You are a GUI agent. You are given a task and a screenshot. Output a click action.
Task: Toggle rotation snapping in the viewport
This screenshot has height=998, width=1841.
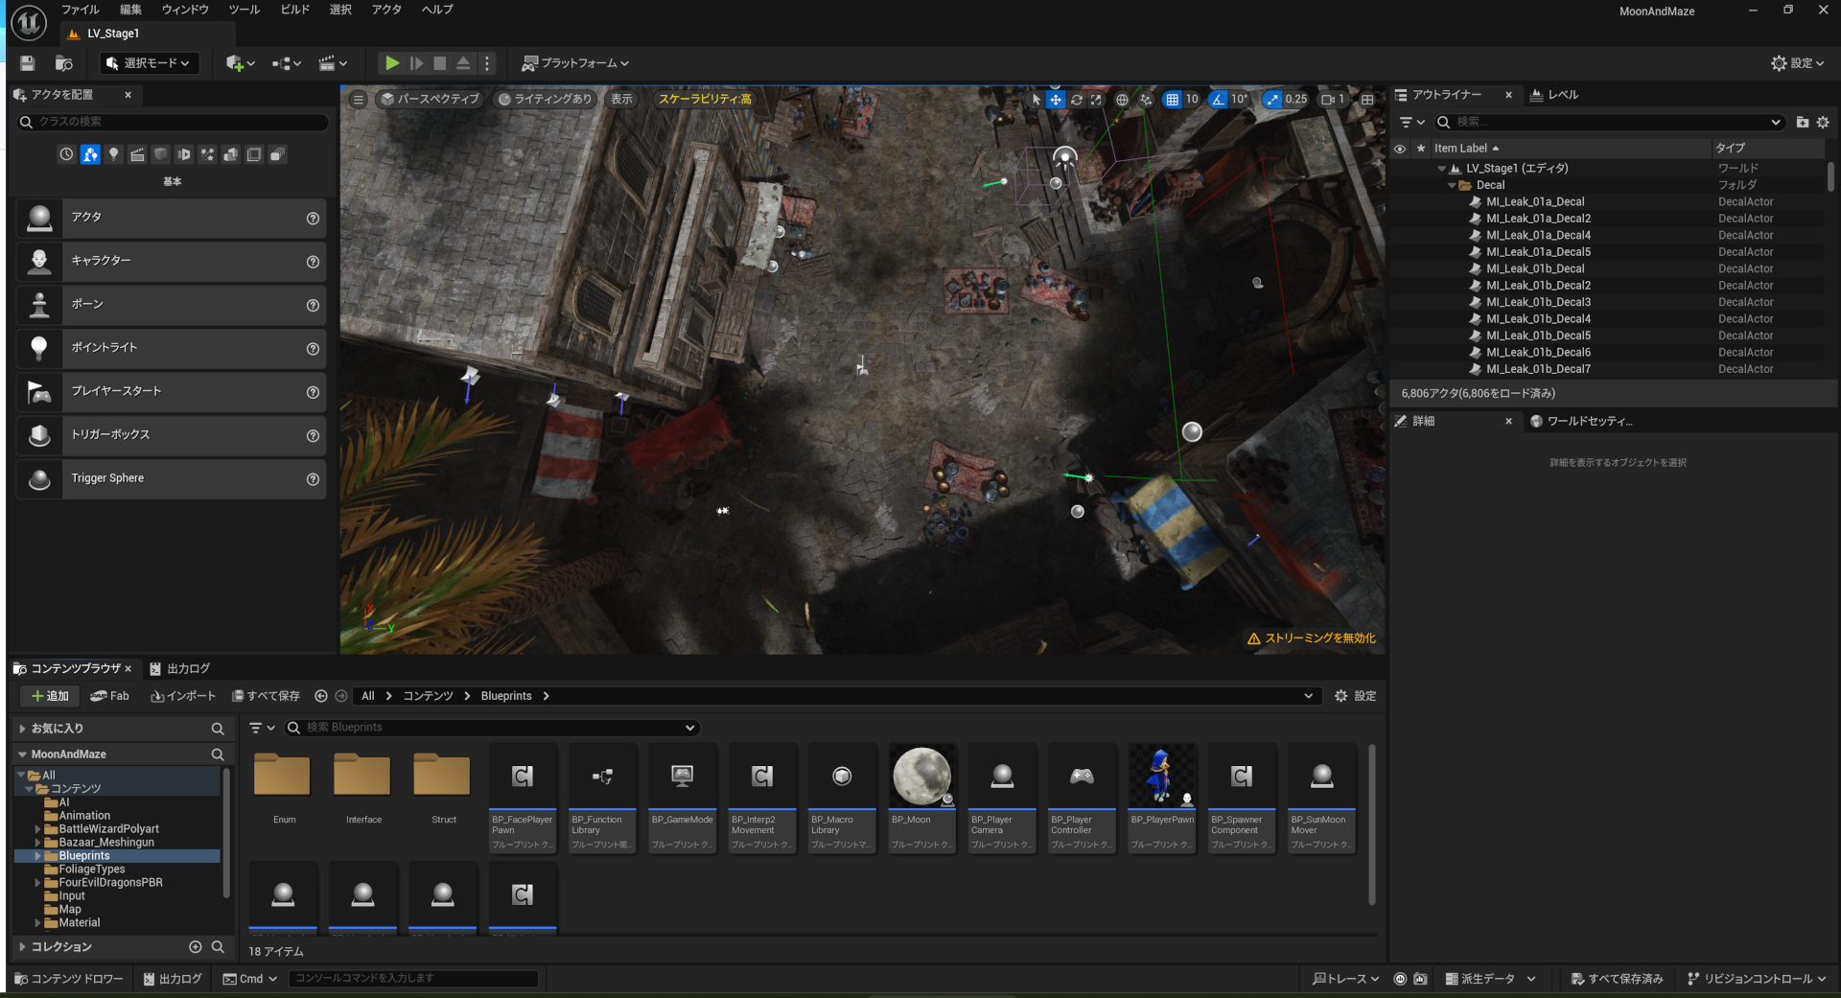coord(1218,100)
